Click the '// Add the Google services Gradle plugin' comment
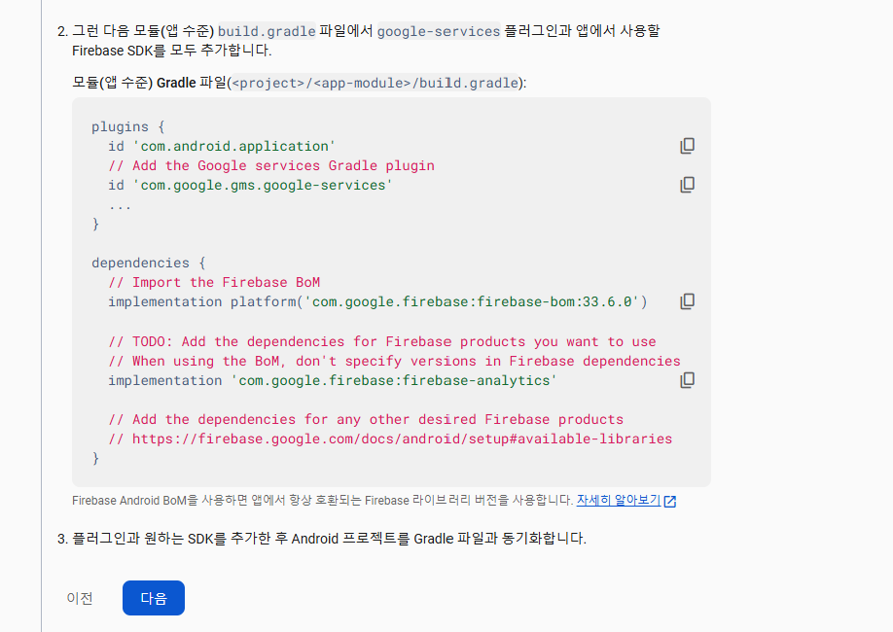 coord(271,165)
